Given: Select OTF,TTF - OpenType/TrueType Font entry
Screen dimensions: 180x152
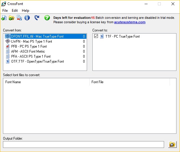Looking at the screenshot, I should pos(37,61).
